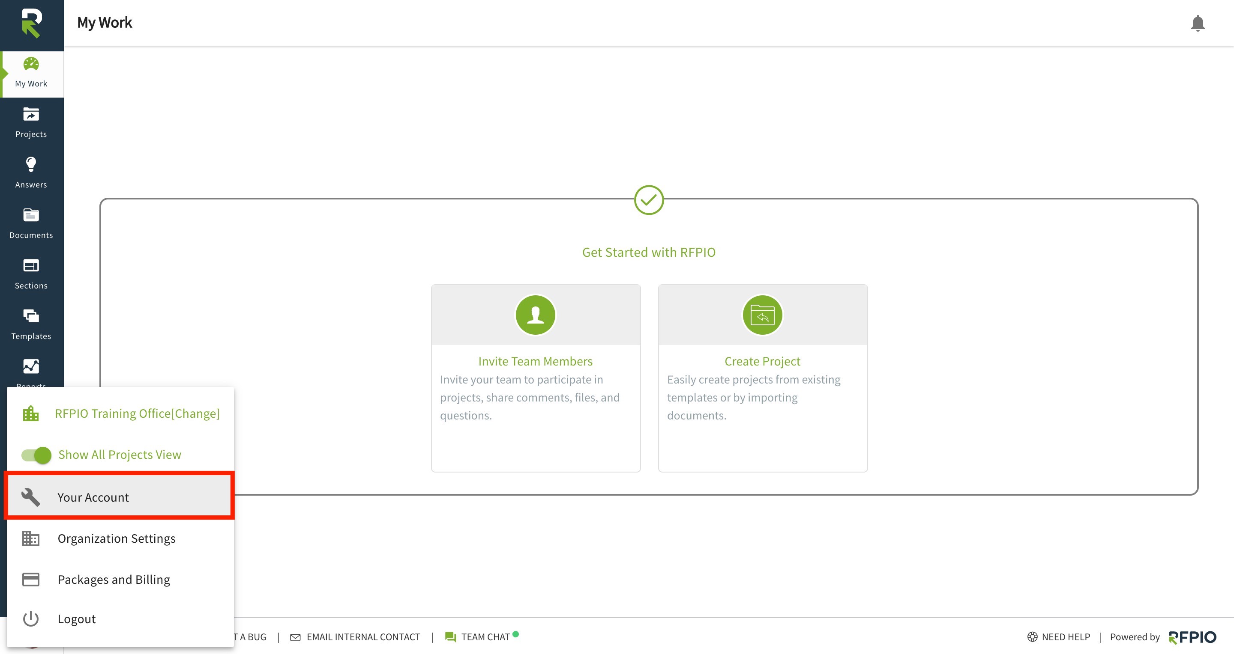Click the Invite Team Members person icon

536,315
